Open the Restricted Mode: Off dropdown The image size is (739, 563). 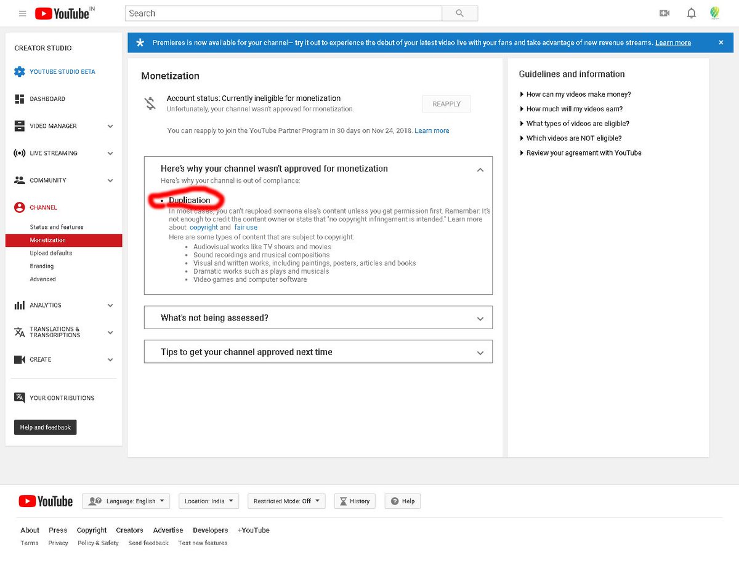point(286,501)
